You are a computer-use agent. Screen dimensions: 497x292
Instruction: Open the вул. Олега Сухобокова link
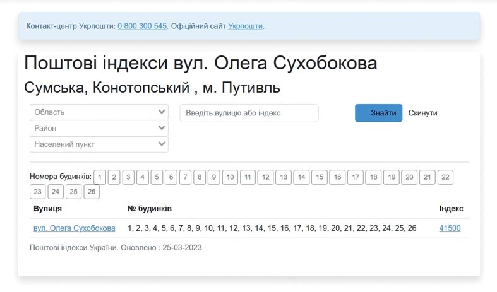point(74,228)
